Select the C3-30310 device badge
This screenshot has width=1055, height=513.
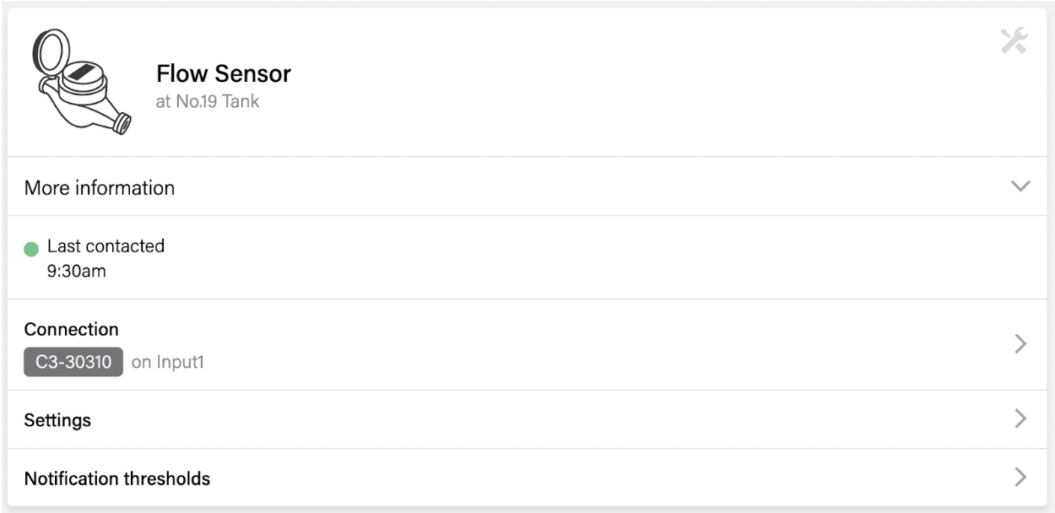[73, 362]
